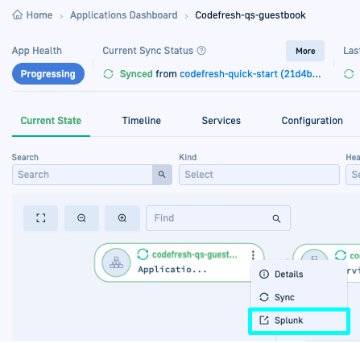Switch to the Services tab
Image resolution: width=360 pixels, height=343 pixels.
(221, 121)
